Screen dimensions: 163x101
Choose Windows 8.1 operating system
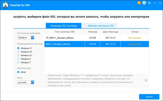point(18,55)
